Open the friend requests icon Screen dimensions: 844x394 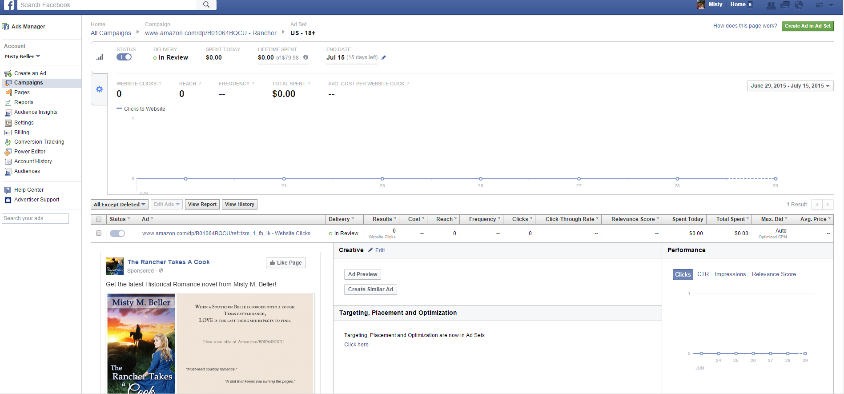(771, 5)
